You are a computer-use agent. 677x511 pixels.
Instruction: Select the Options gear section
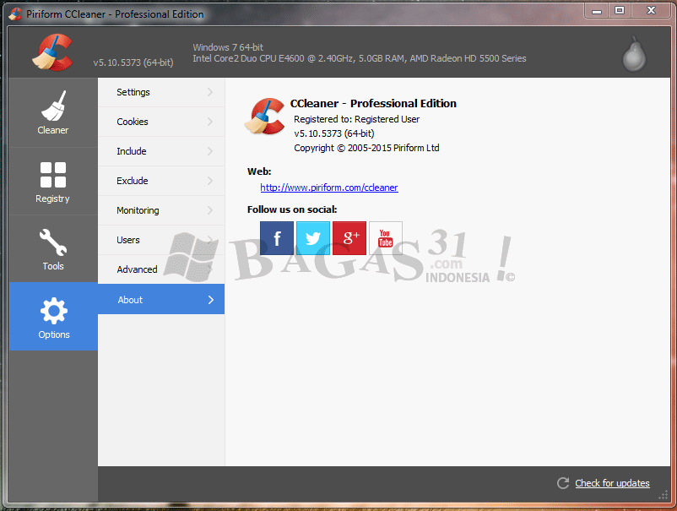pos(53,317)
